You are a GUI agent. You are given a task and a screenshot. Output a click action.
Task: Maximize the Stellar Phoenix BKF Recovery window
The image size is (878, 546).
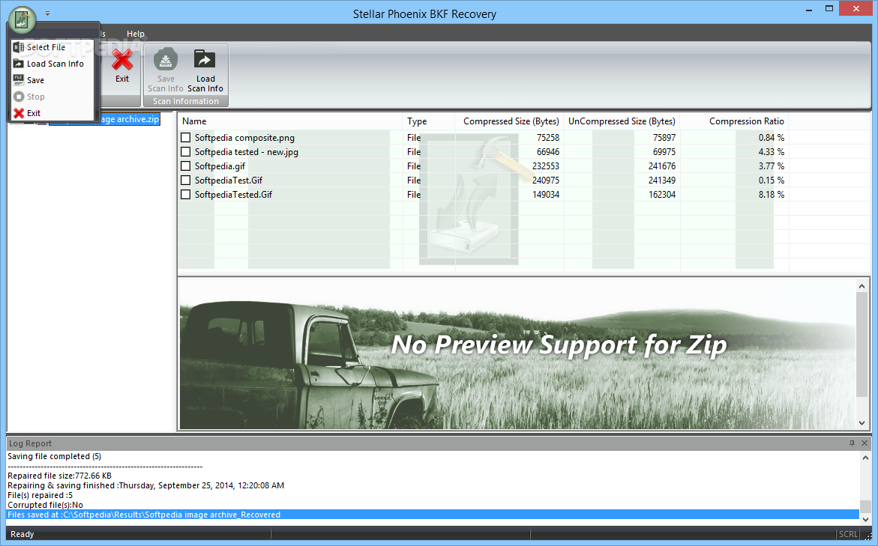[x=829, y=9]
